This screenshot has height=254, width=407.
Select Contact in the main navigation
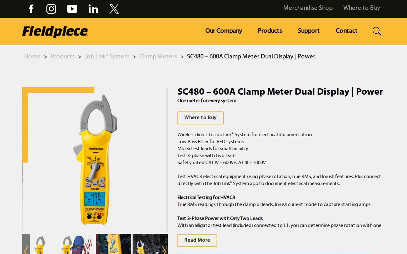tap(346, 31)
